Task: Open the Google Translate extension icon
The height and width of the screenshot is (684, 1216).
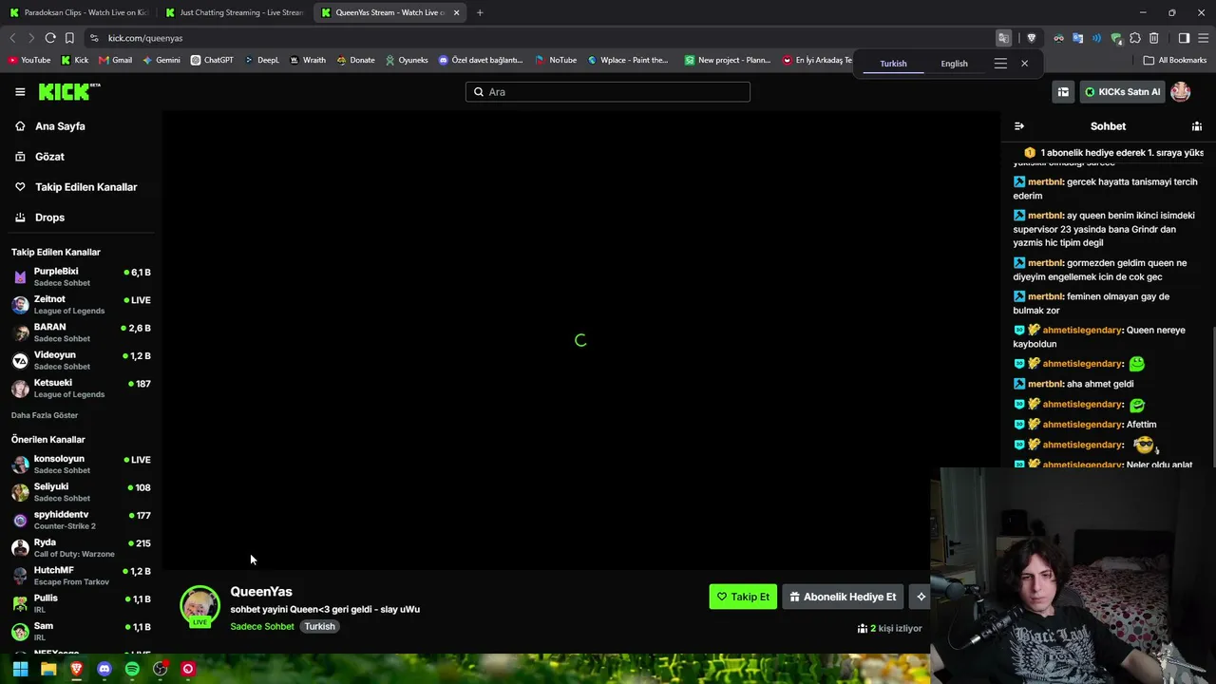Action: click(x=1077, y=38)
